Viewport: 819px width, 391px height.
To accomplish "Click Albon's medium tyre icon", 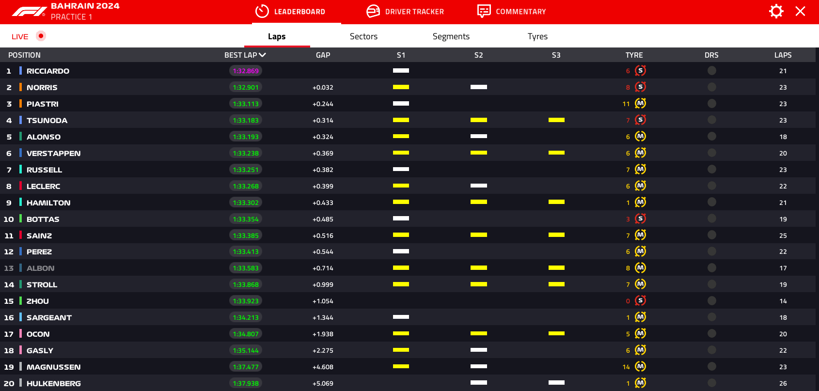I will coord(640,268).
